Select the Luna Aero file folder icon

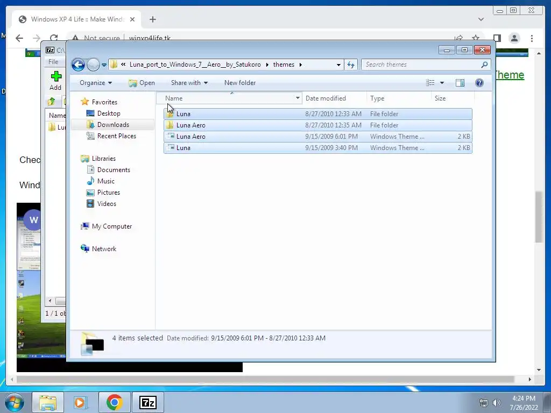click(169, 125)
